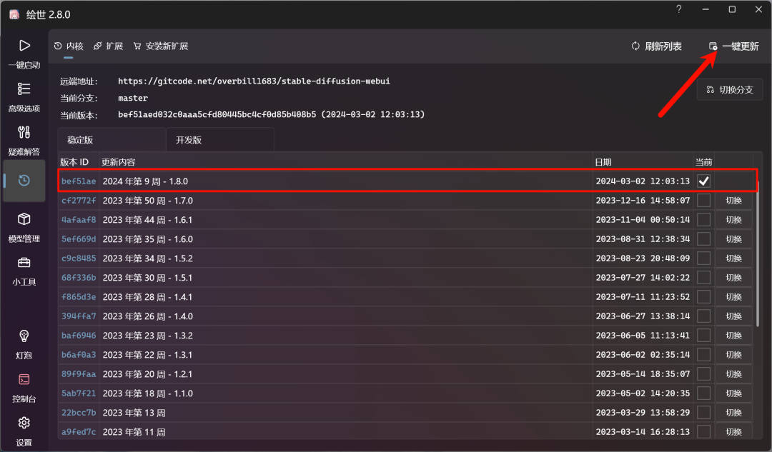
Task: Click the version list vertical scrollbar
Action: [x=758, y=253]
